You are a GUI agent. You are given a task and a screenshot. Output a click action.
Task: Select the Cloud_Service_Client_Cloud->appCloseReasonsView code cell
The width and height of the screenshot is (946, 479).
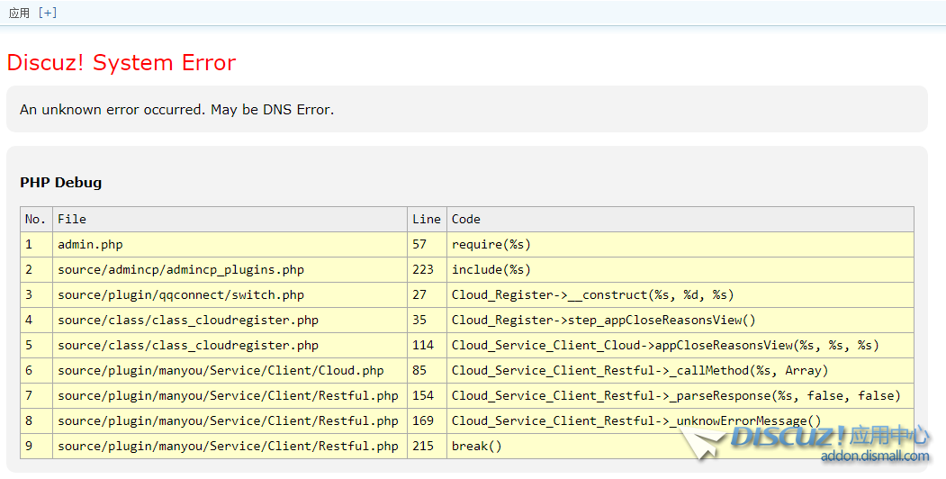[x=680, y=345]
